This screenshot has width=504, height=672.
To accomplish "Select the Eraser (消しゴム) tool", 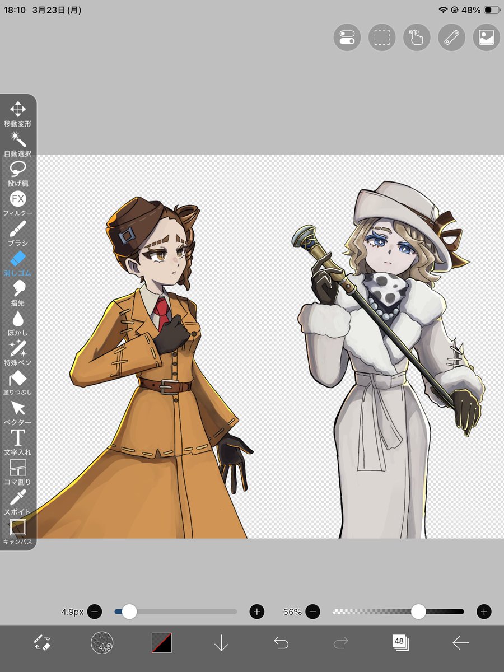I will point(18,264).
